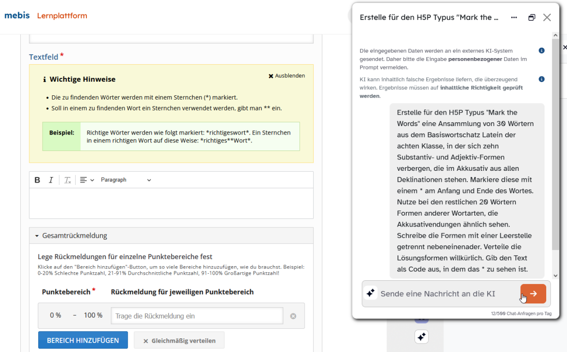Image resolution: width=567 pixels, height=352 pixels.
Task: Click the remove formatting icon
Action: pos(68,180)
